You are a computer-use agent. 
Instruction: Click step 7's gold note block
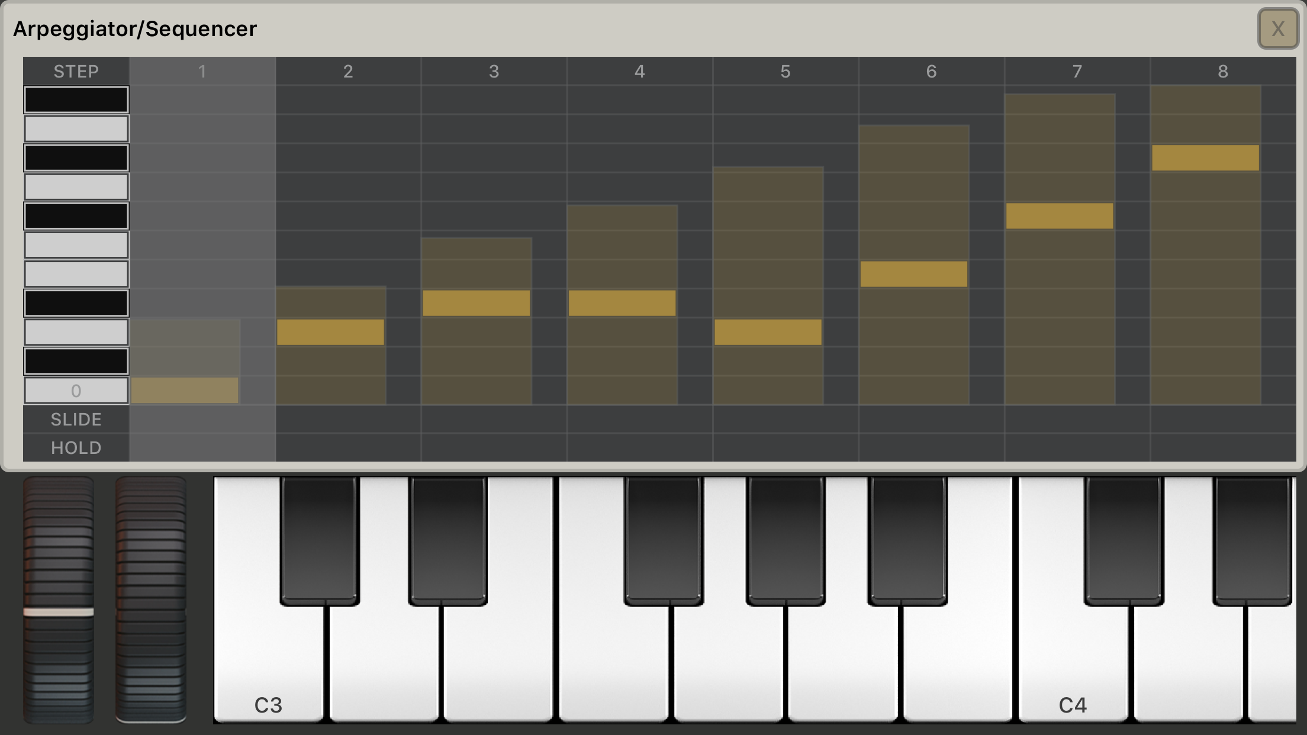(x=1060, y=216)
